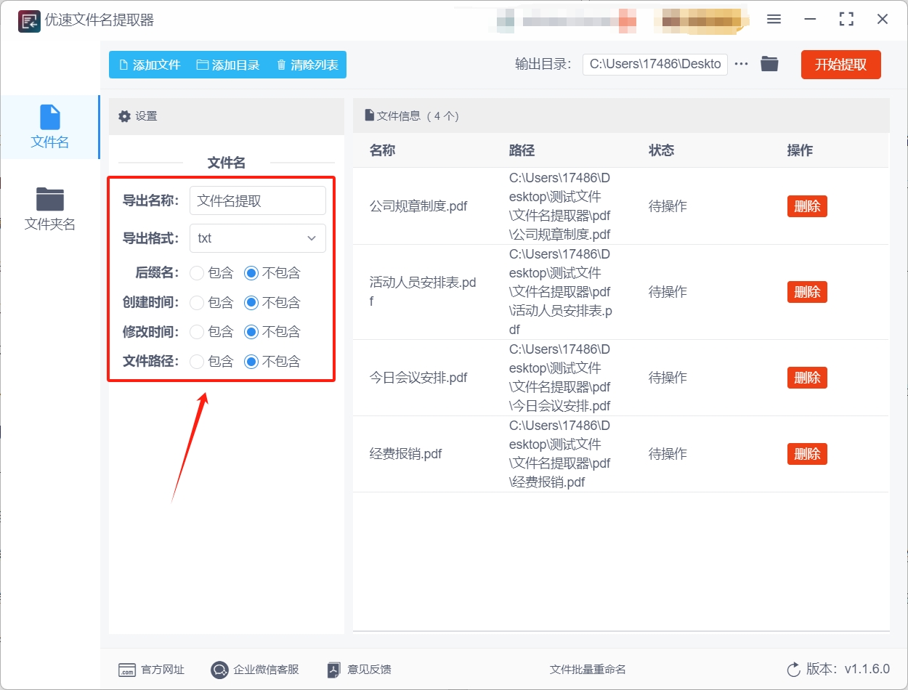Click the 企业微信客服 chat icon

pyautogui.click(x=219, y=670)
